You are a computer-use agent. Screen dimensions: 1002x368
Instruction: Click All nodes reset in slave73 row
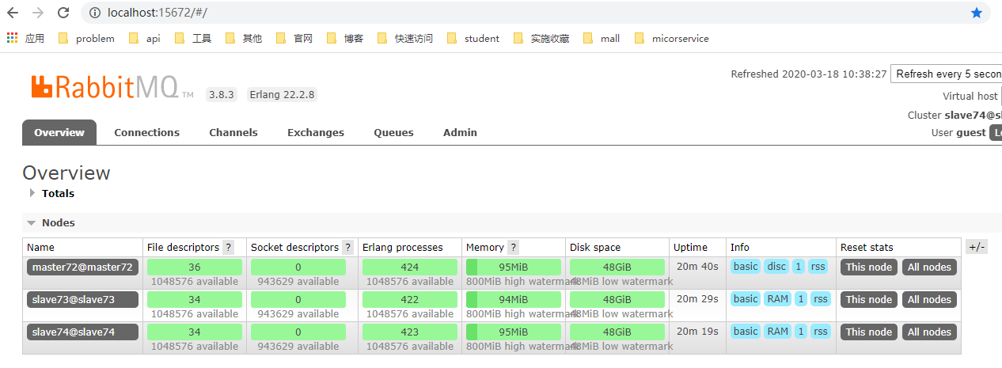pyautogui.click(x=929, y=299)
